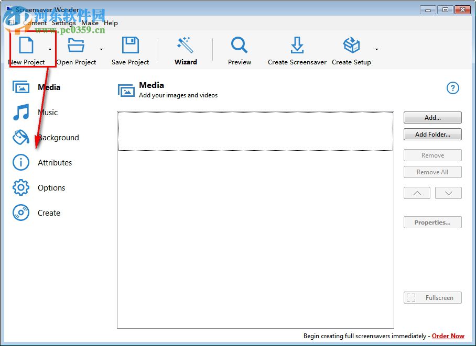Open an existing project with the folder icon
This screenshot has height=346, width=476.
(75, 46)
